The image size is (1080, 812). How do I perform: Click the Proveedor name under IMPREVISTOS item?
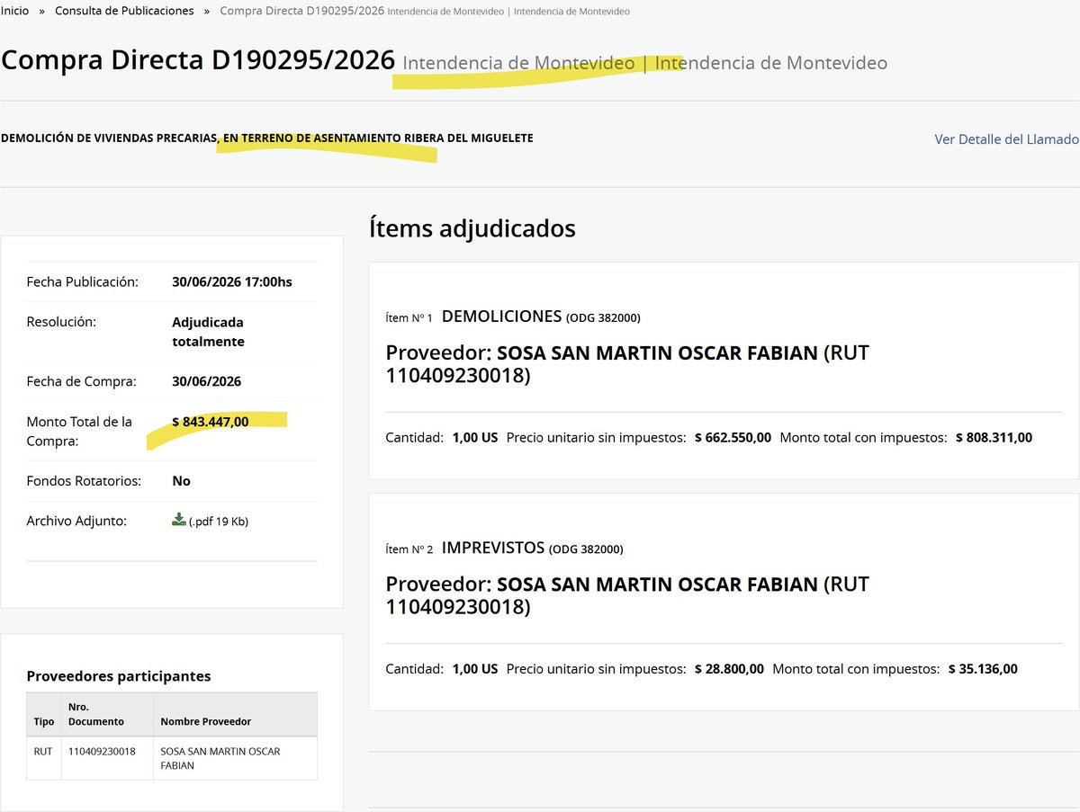(658, 584)
